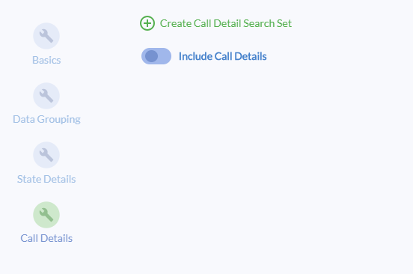Click the Include Call Details label text
Viewport: 413px width, 274px height.
tap(222, 56)
